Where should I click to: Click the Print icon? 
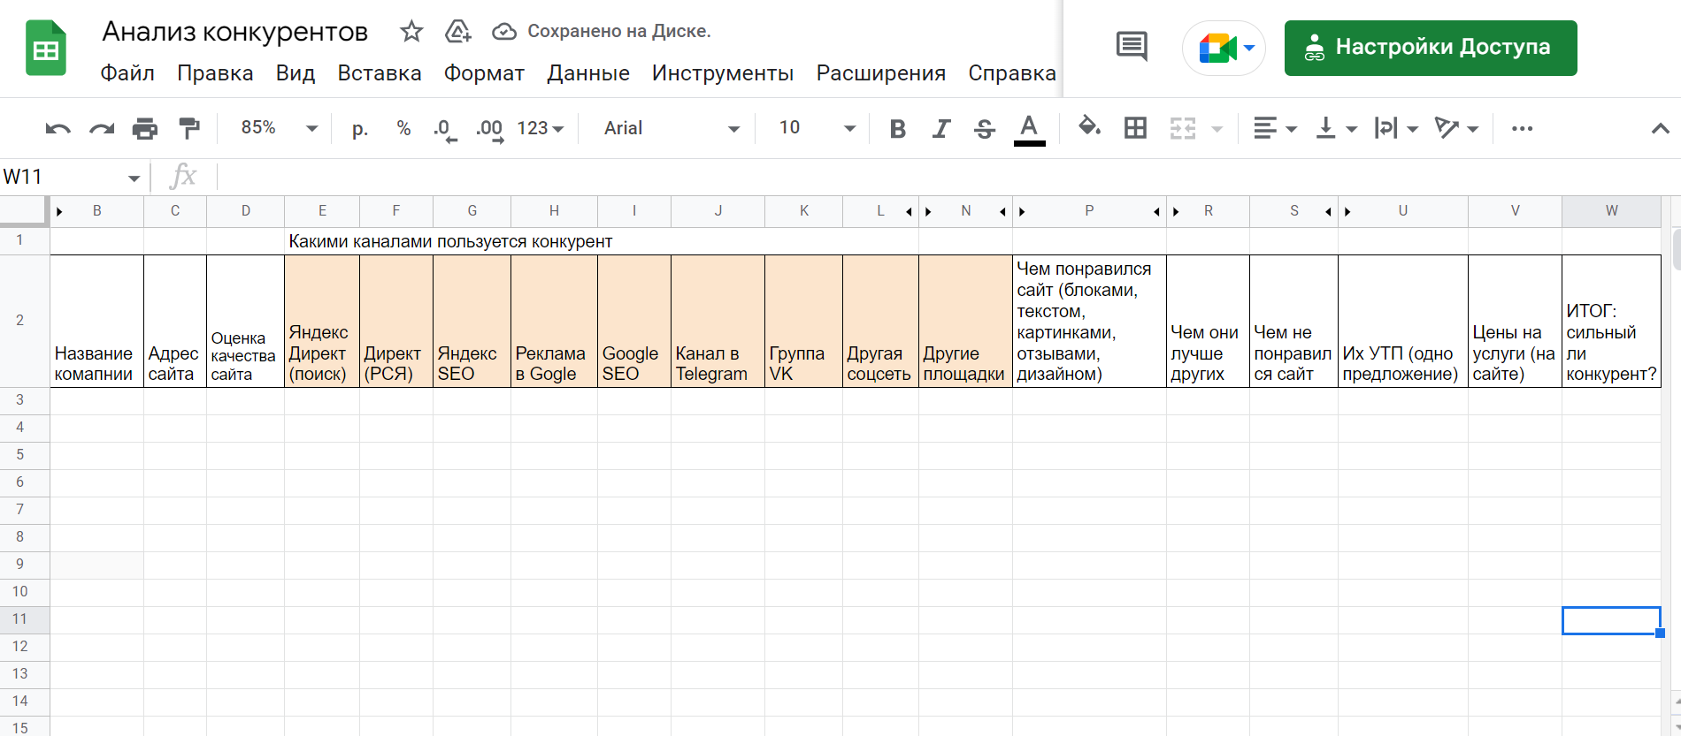pos(145,129)
